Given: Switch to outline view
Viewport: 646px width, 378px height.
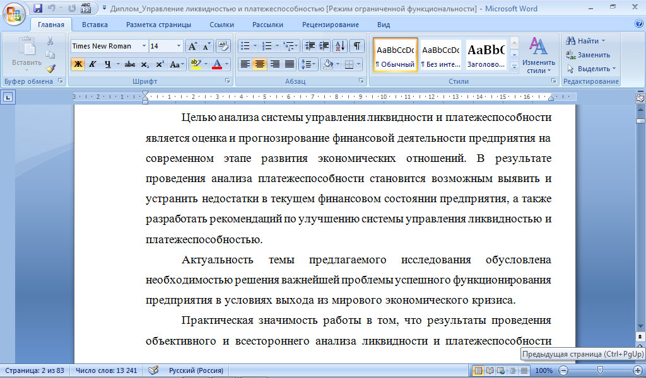Looking at the screenshot, I should point(512,370).
